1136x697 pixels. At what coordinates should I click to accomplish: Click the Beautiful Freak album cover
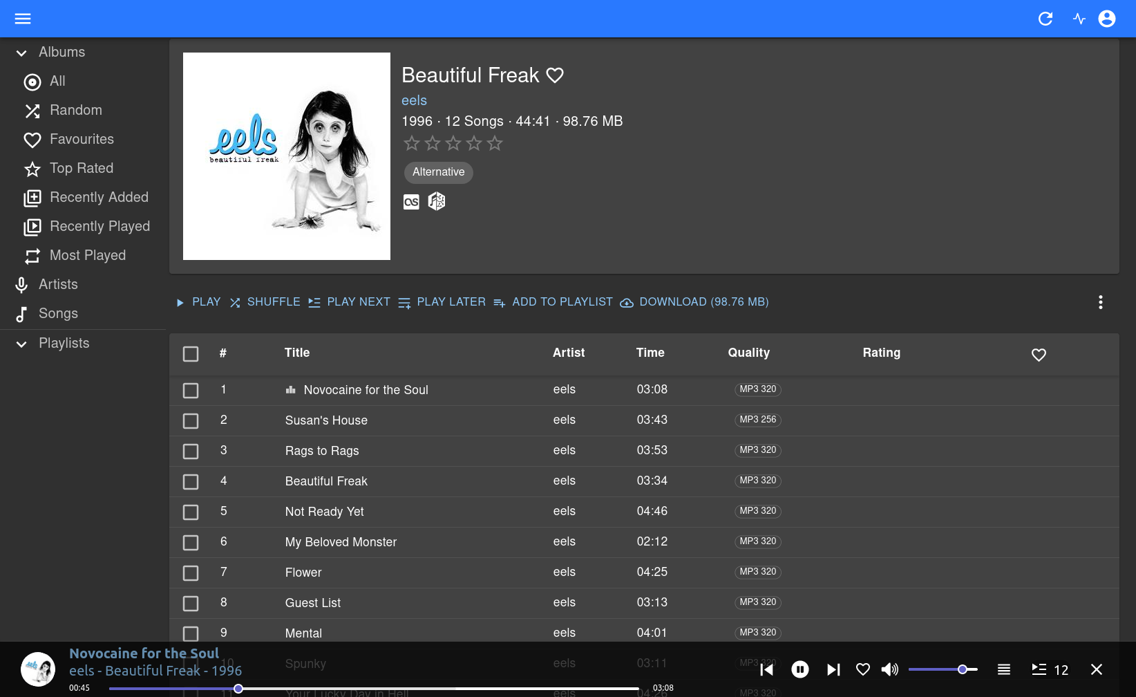pyautogui.click(x=287, y=156)
